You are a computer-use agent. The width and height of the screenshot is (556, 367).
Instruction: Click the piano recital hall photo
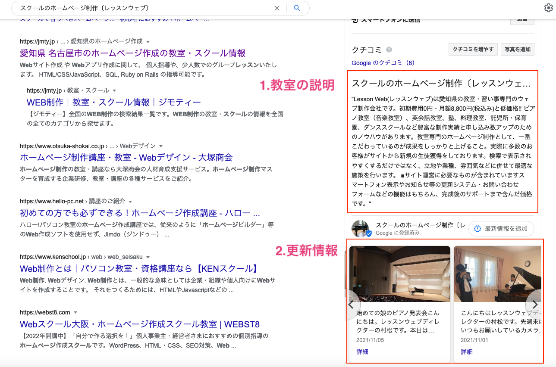[x=400, y=274]
